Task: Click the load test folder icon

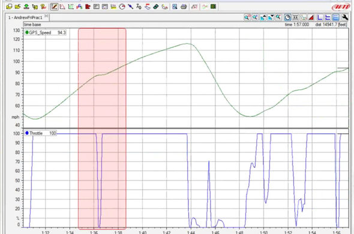Action: [9, 7]
